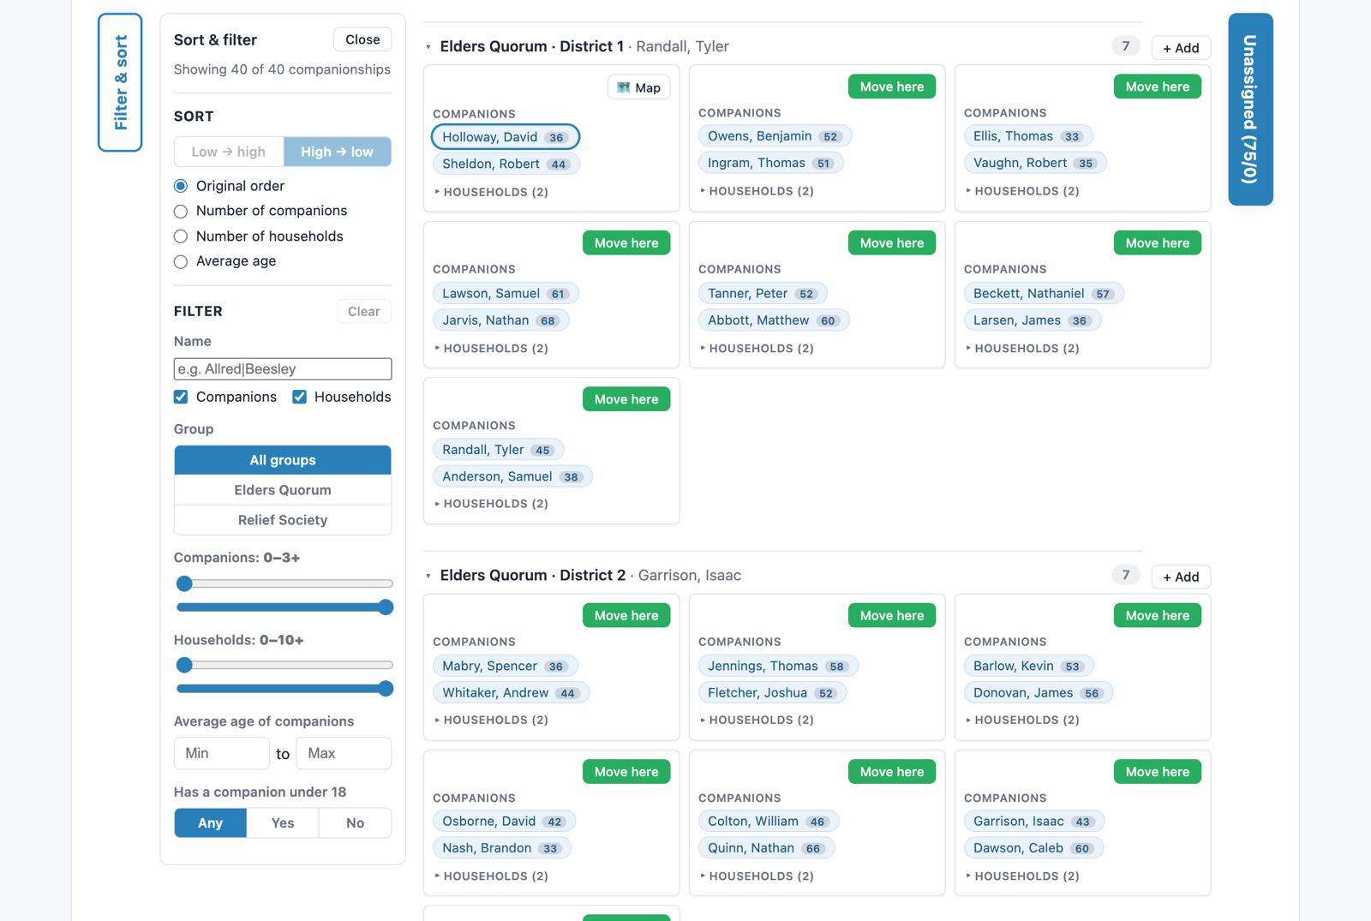The width and height of the screenshot is (1371, 921).
Task: Select Number of households sort option
Action: (181, 236)
